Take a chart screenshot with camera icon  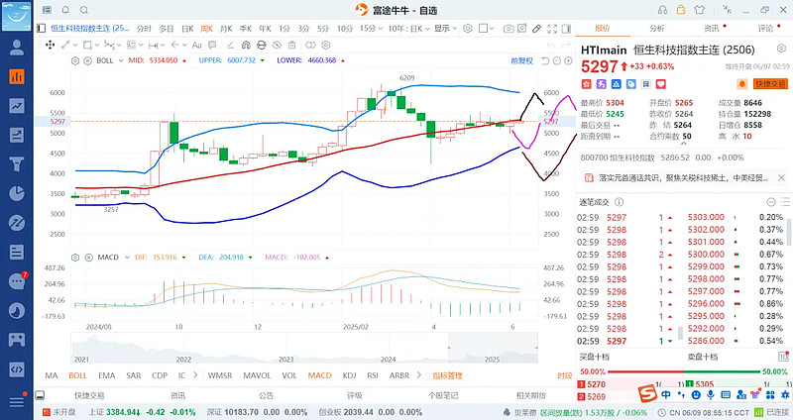click(509, 29)
